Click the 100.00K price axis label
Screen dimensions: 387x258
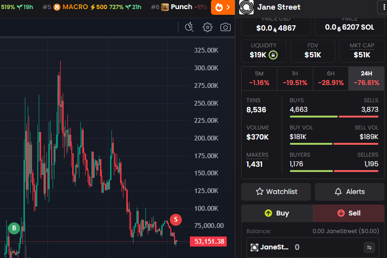tap(206, 208)
